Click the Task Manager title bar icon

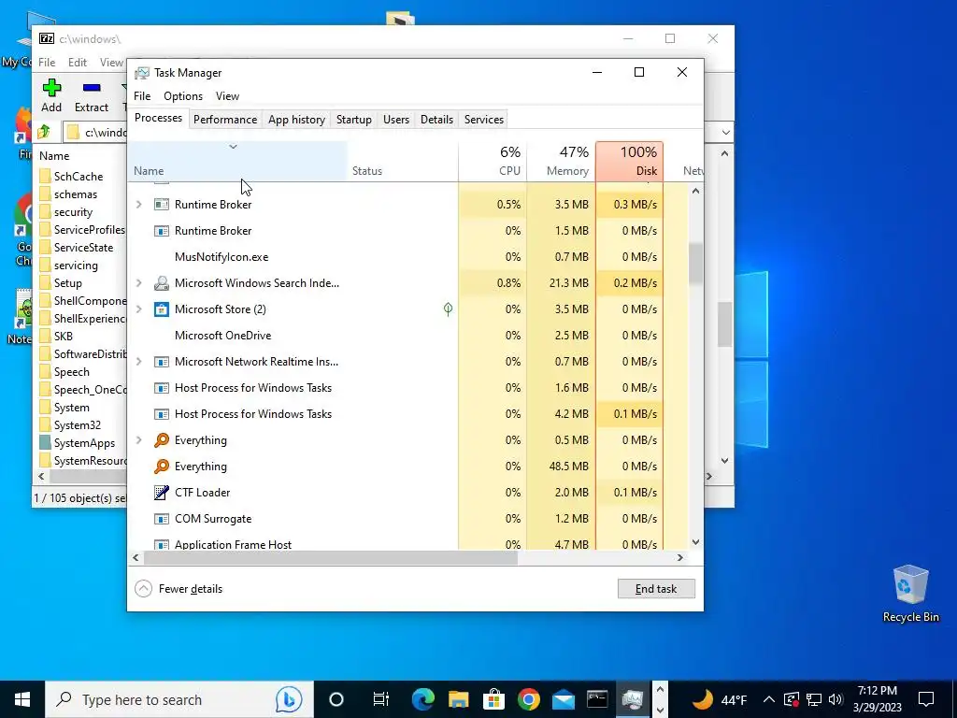pyautogui.click(x=142, y=73)
